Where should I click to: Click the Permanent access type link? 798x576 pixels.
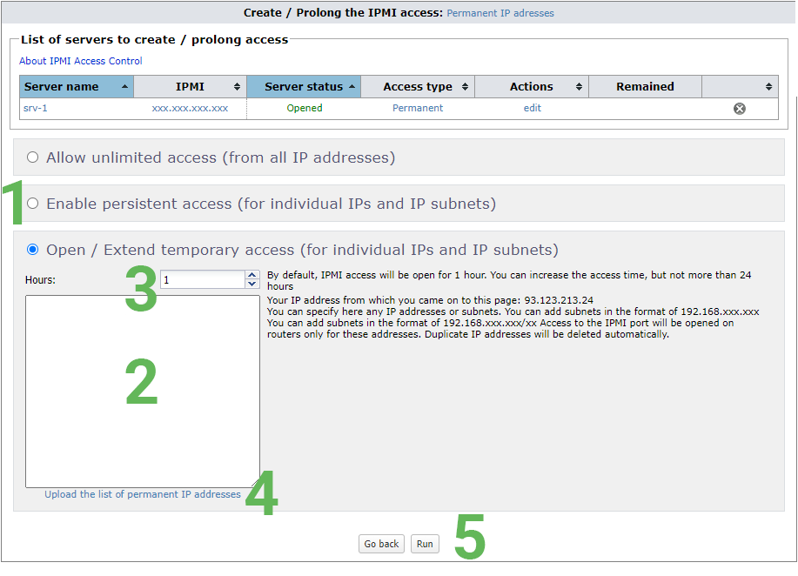418,108
